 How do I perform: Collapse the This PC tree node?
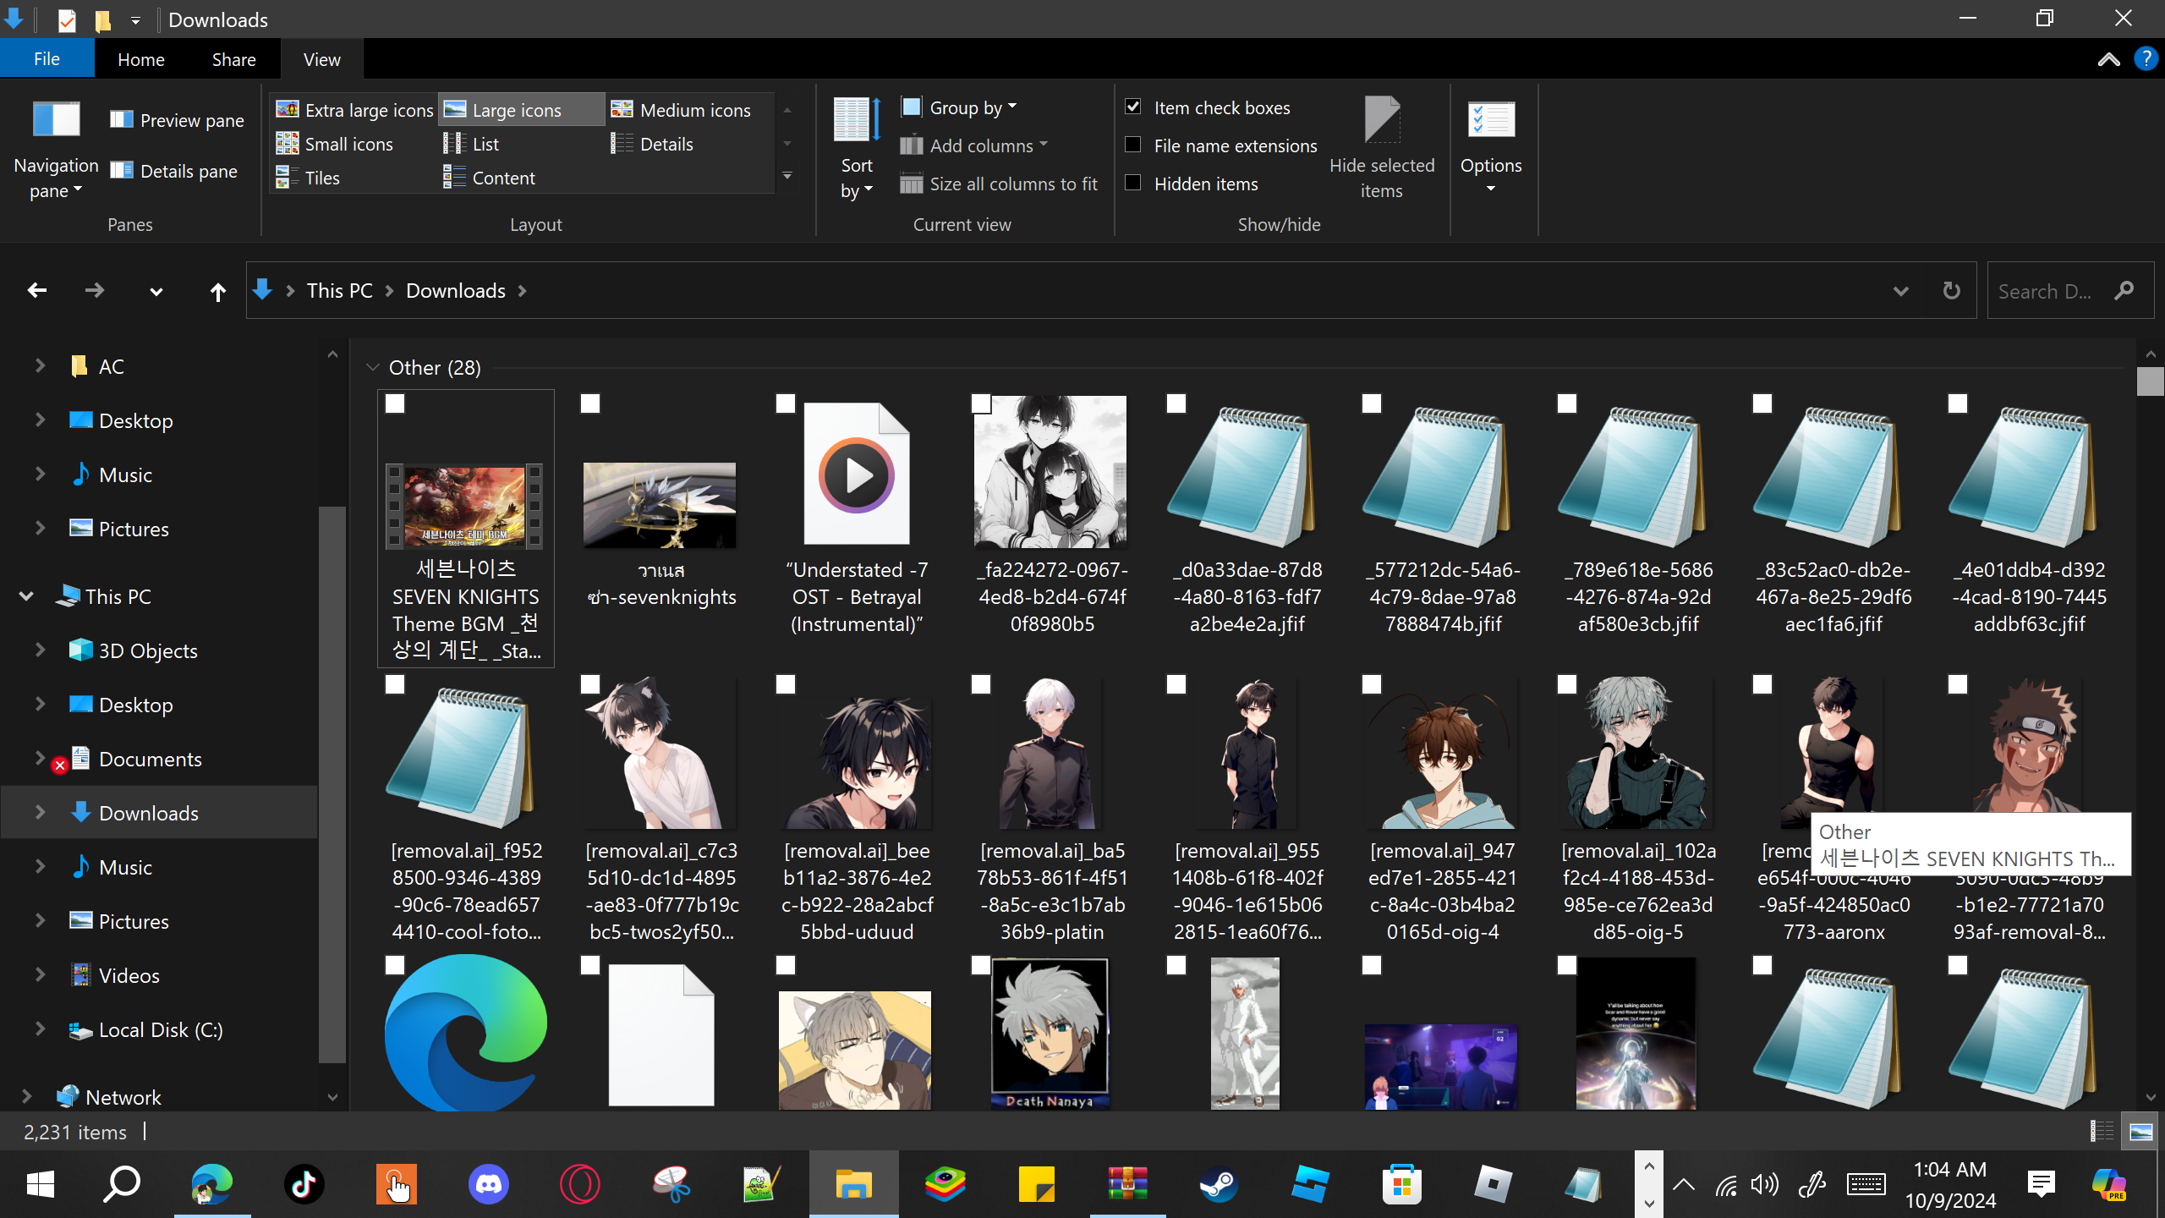click(x=26, y=596)
